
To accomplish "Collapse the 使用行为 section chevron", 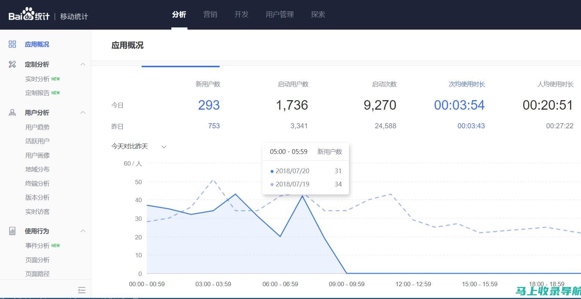I will [x=83, y=231].
